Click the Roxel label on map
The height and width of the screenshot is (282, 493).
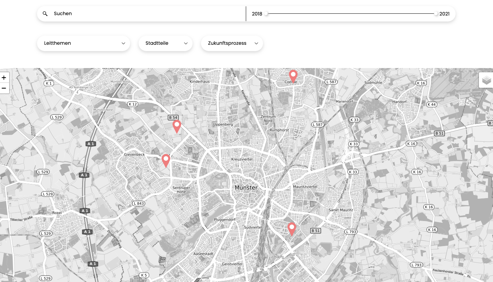(57, 213)
